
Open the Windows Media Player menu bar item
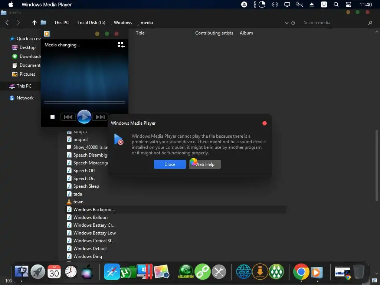pos(46,4)
